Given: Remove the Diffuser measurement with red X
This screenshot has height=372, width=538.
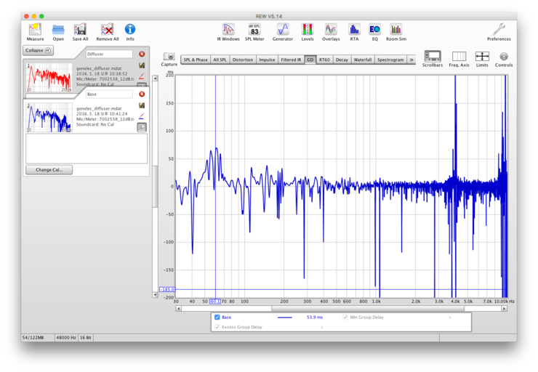Looking at the screenshot, I should pos(142,54).
